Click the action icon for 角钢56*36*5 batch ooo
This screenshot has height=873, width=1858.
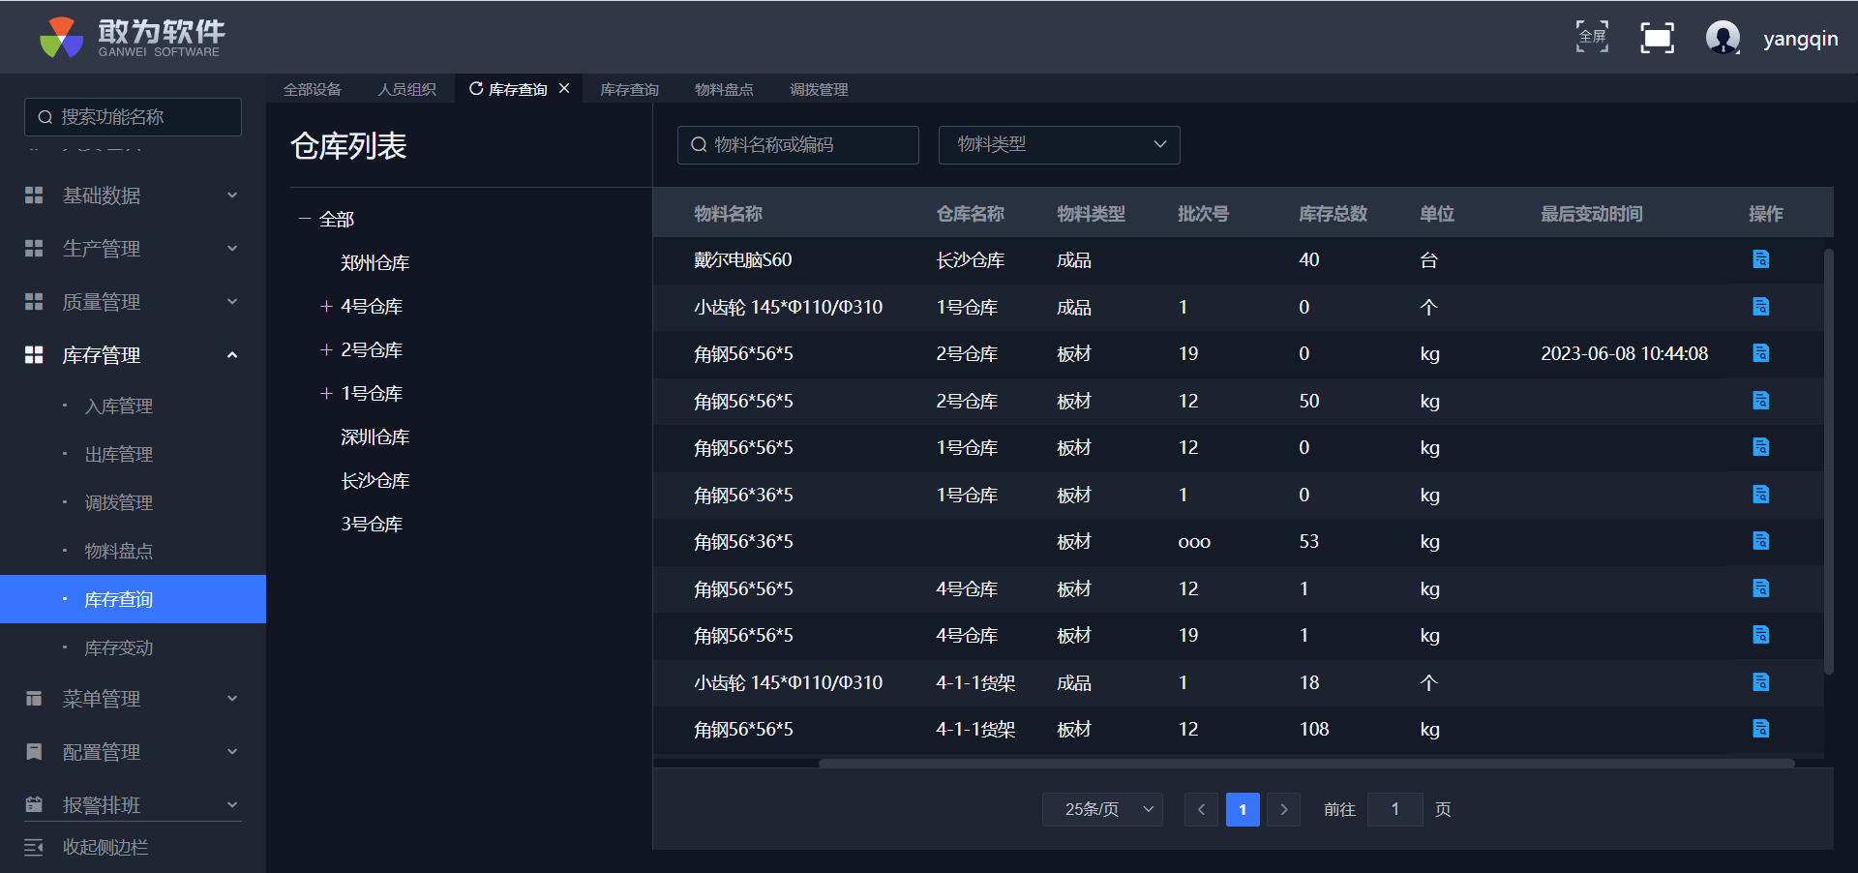[1760, 541]
